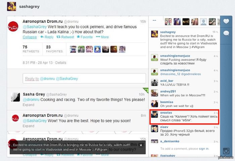This screenshot has height=161, width=235.
Task: Collapse the expanded Drom.ru tweet
Action: coord(30,37)
